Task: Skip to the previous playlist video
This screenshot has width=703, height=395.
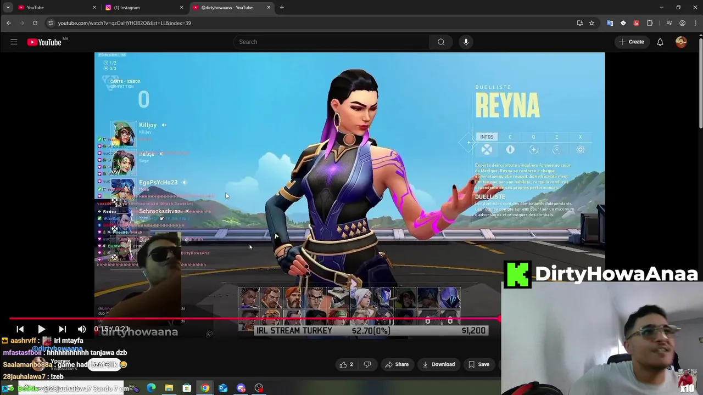Action: tap(20, 329)
